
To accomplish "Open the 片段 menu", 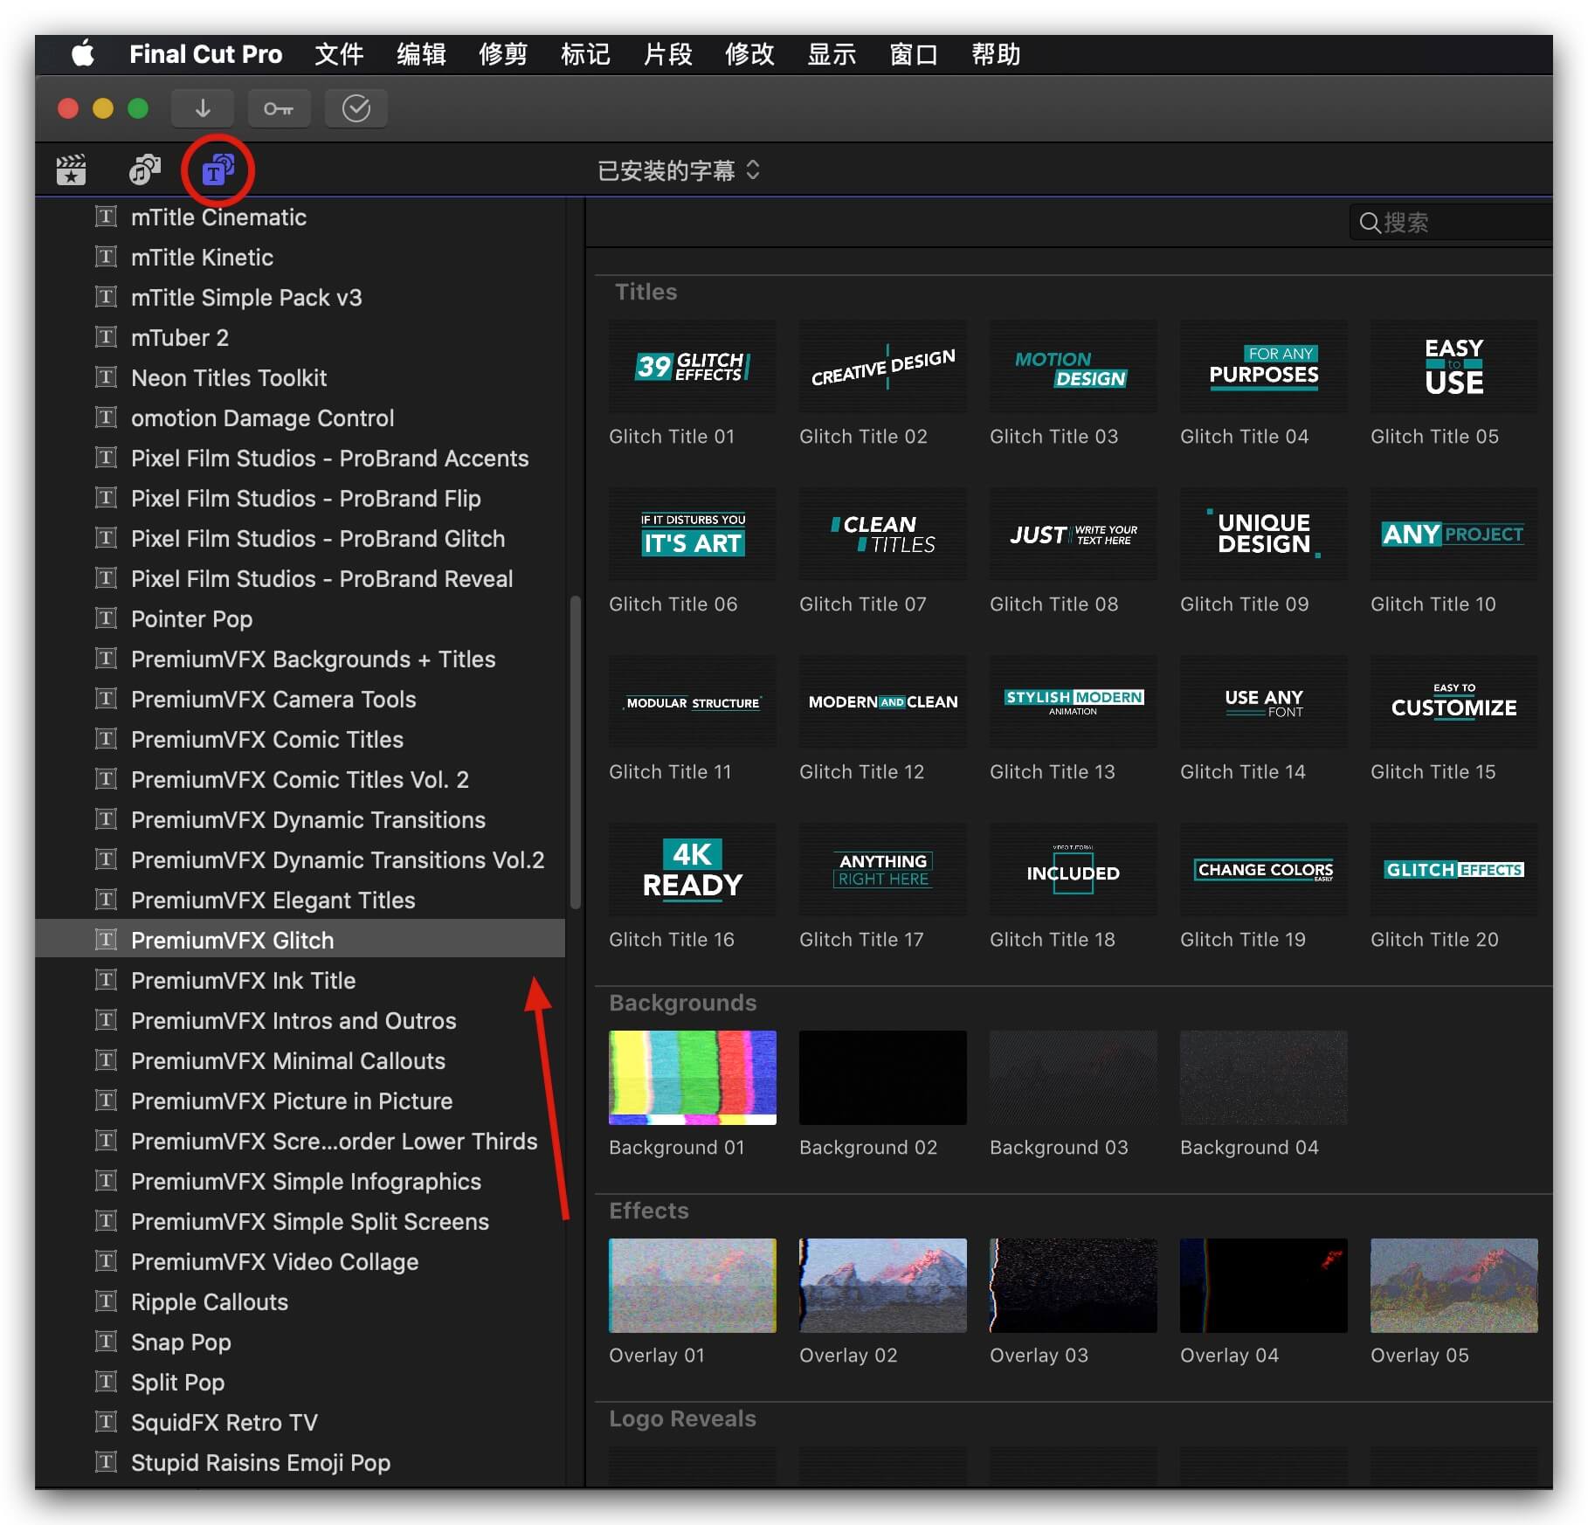I will [x=667, y=54].
